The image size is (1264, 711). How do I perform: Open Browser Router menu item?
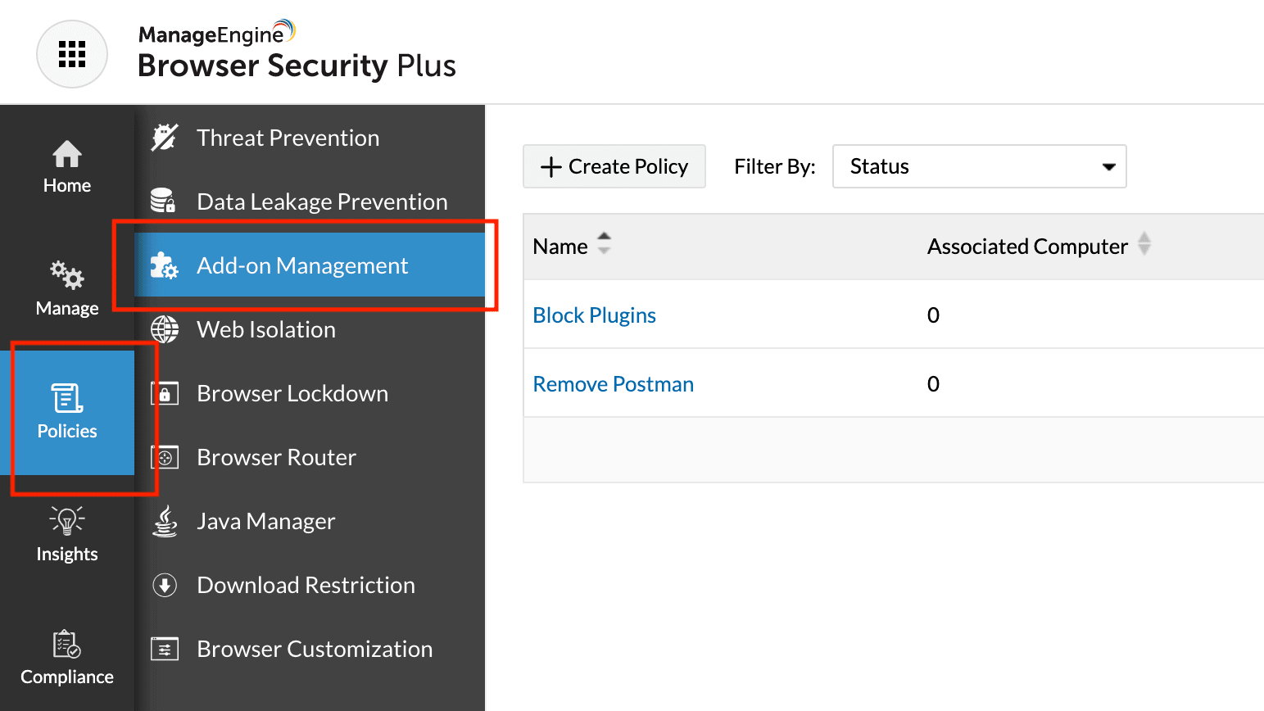276,457
